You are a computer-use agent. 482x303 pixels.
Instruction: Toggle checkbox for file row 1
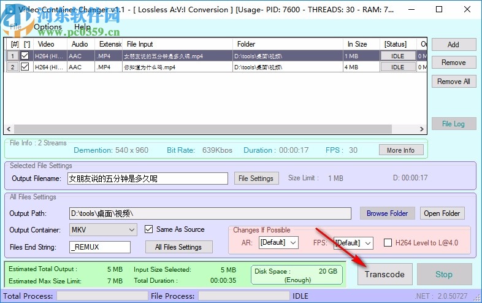[x=25, y=56]
